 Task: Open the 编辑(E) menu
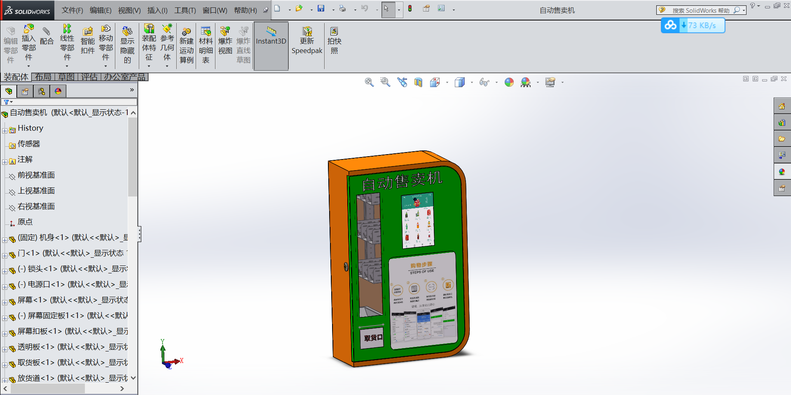[101, 10]
